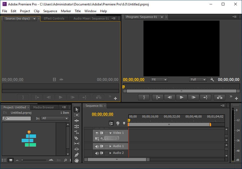Open the Title menu
This screenshot has height=169, width=242.
coord(78,11)
